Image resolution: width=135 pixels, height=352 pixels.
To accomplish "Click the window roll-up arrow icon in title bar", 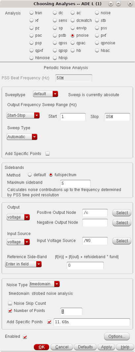I will (x=118, y=4).
